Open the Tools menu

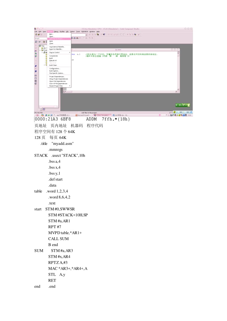pos(78,31)
